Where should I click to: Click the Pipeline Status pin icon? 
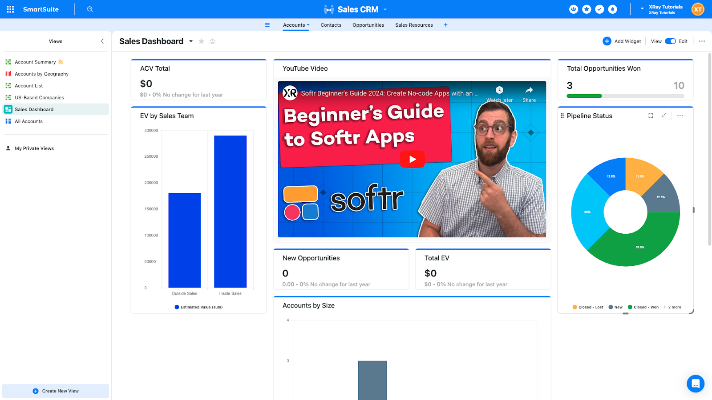663,116
